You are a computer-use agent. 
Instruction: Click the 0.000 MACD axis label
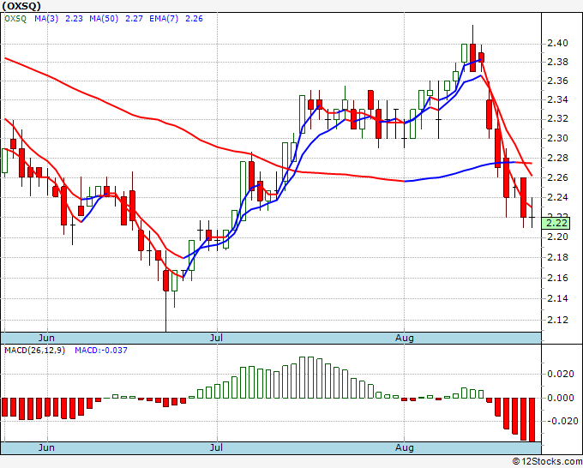561,398
